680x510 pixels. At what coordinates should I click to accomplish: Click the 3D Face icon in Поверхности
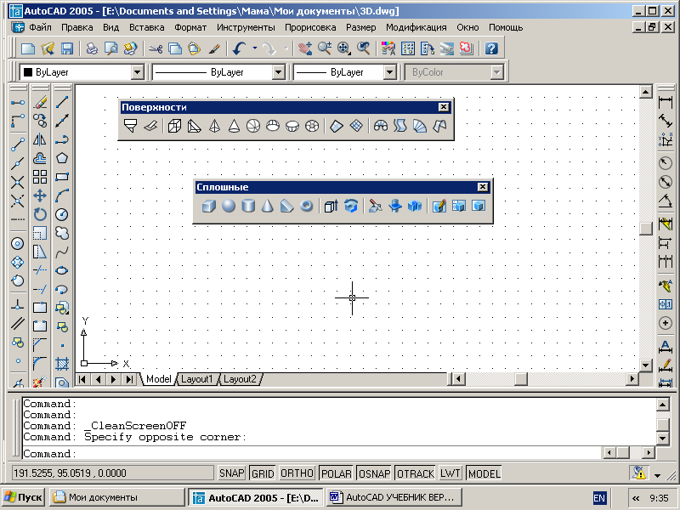(150, 126)
